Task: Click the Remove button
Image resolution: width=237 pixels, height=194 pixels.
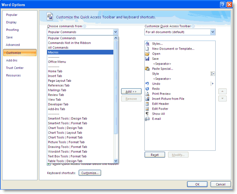Action: coord(131,99)
